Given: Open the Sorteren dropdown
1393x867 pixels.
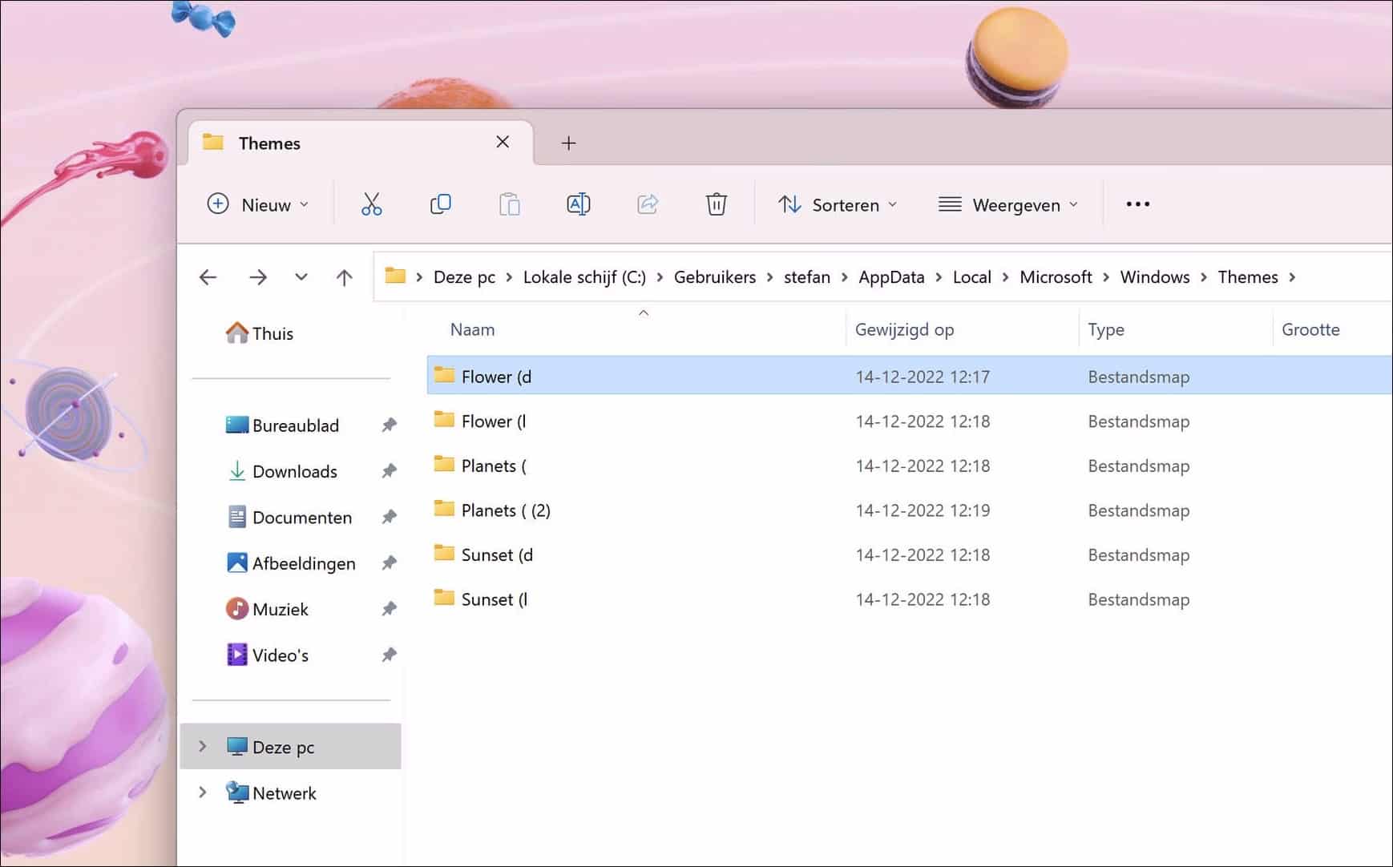Looking at the screenshot, I should [x=837, y=204].
